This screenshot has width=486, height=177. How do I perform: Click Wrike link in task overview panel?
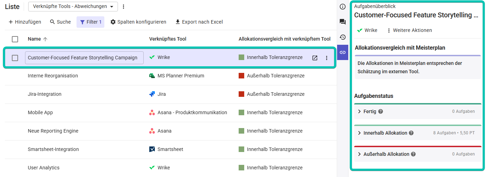tap(367, 30)
